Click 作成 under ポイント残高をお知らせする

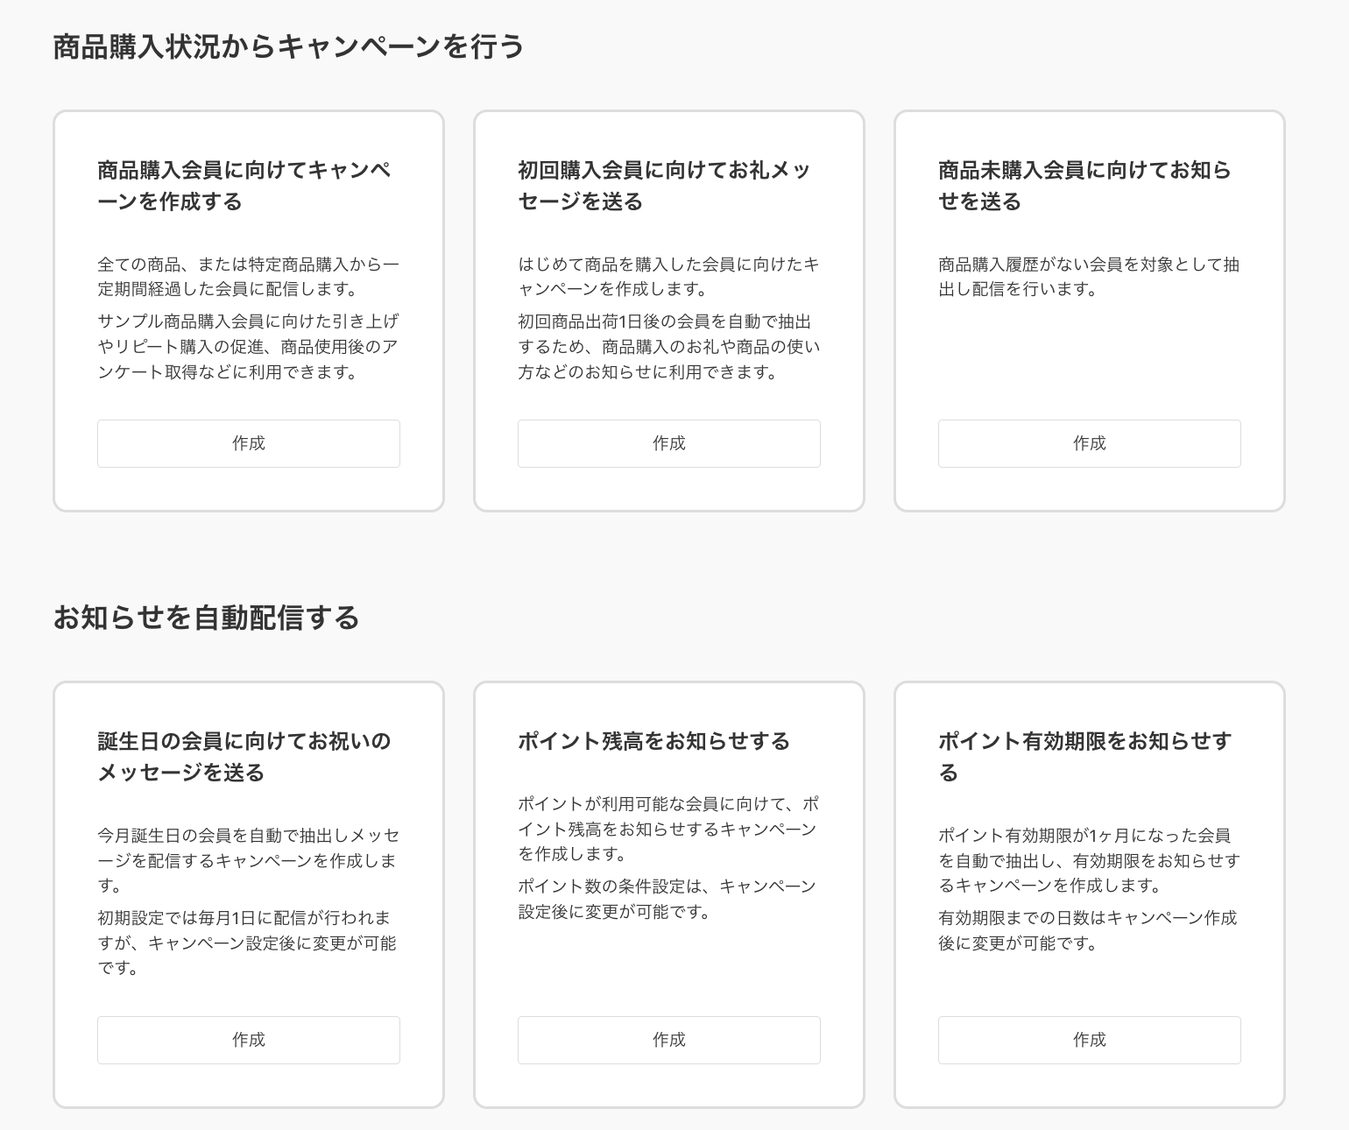pyautogui.click(x=668, y=1040)
